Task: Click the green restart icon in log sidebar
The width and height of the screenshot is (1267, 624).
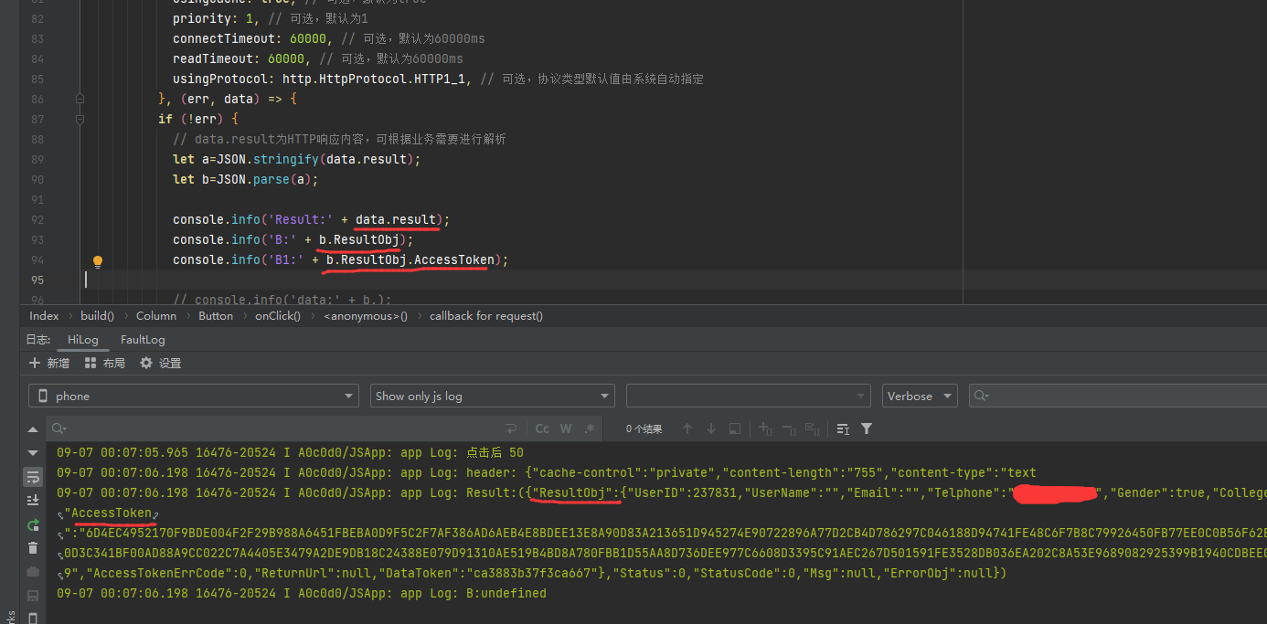Action: pos(33,524)
